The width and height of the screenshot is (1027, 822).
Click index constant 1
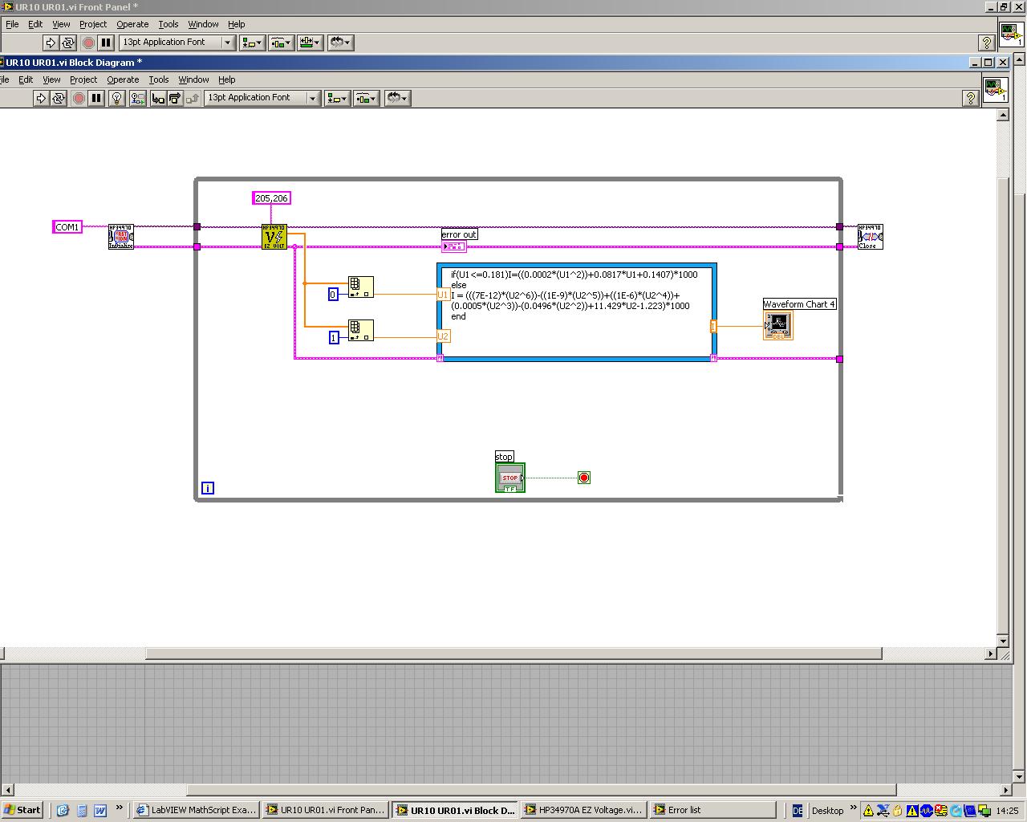[334, 338]
